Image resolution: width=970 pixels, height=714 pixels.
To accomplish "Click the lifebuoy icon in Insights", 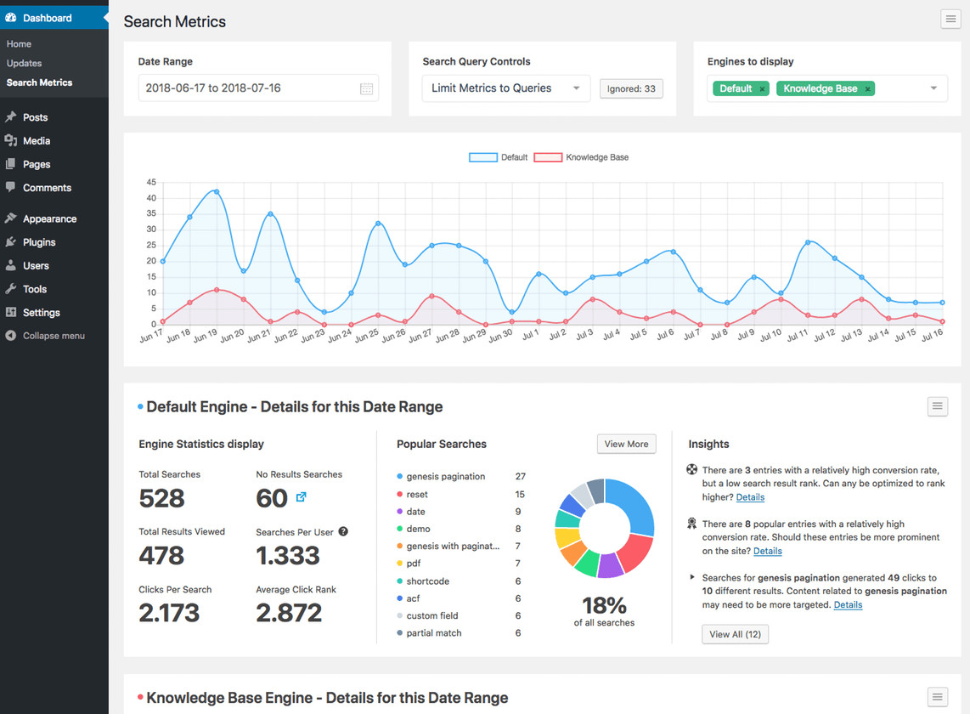I will [692, 469].
